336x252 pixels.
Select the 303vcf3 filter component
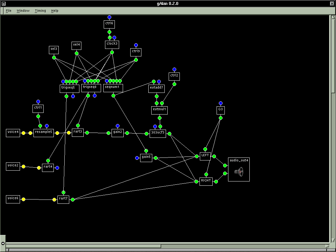tap(158, 133)
